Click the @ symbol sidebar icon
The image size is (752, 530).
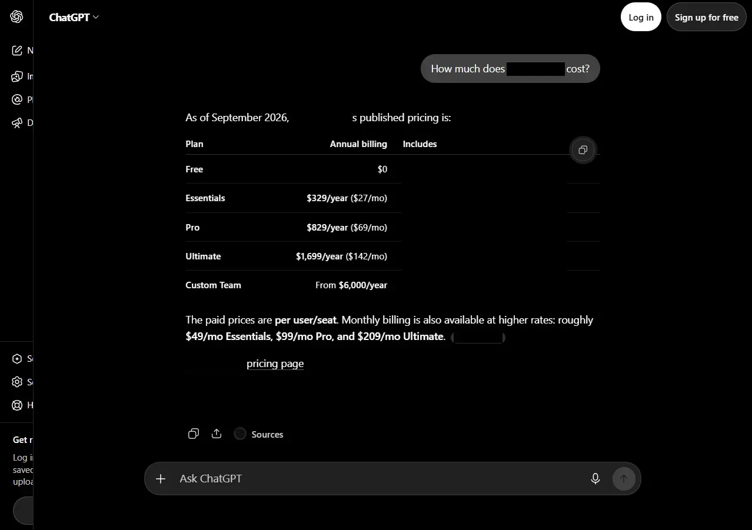pos(17,99)
